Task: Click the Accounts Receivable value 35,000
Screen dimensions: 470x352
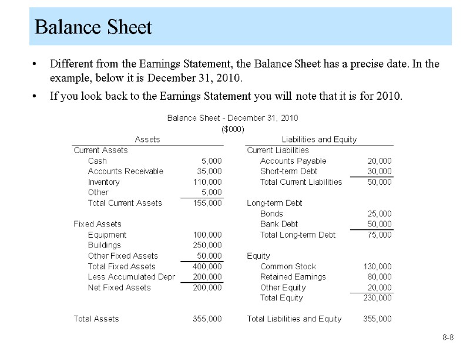Action: (x=209, y=171)
